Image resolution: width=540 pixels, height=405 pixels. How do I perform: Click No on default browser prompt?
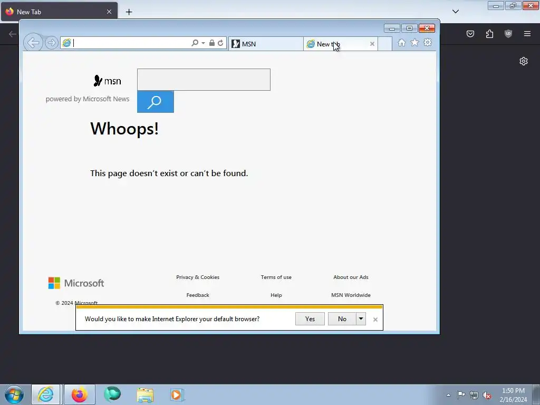coord(342,319)
